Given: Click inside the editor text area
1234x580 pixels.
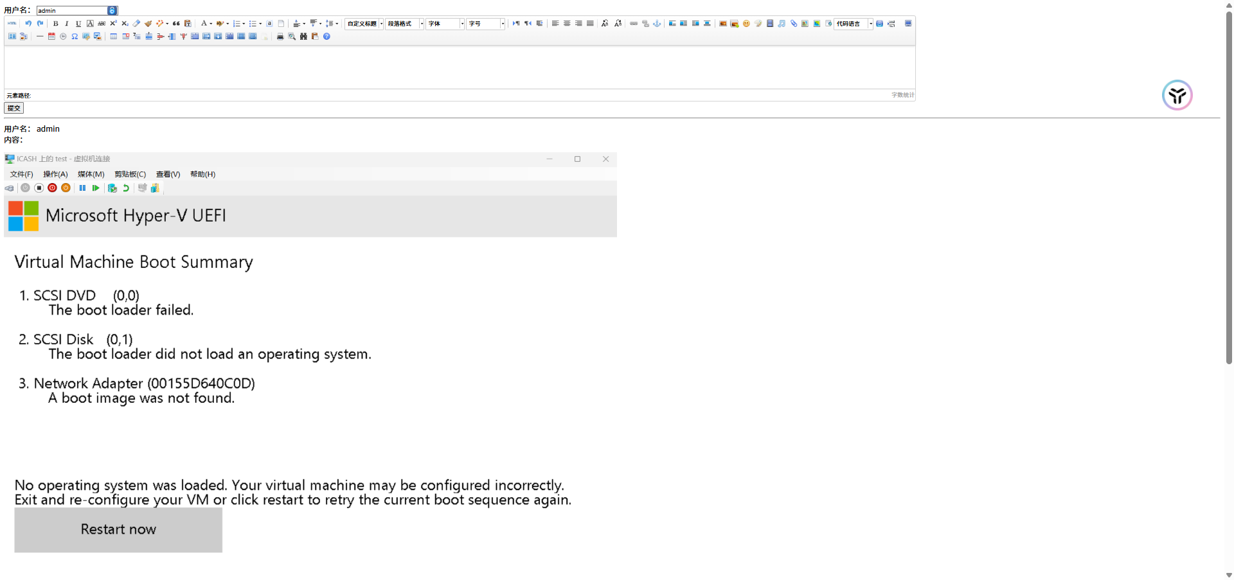Looking at the screenshot, I should (460, 67).
